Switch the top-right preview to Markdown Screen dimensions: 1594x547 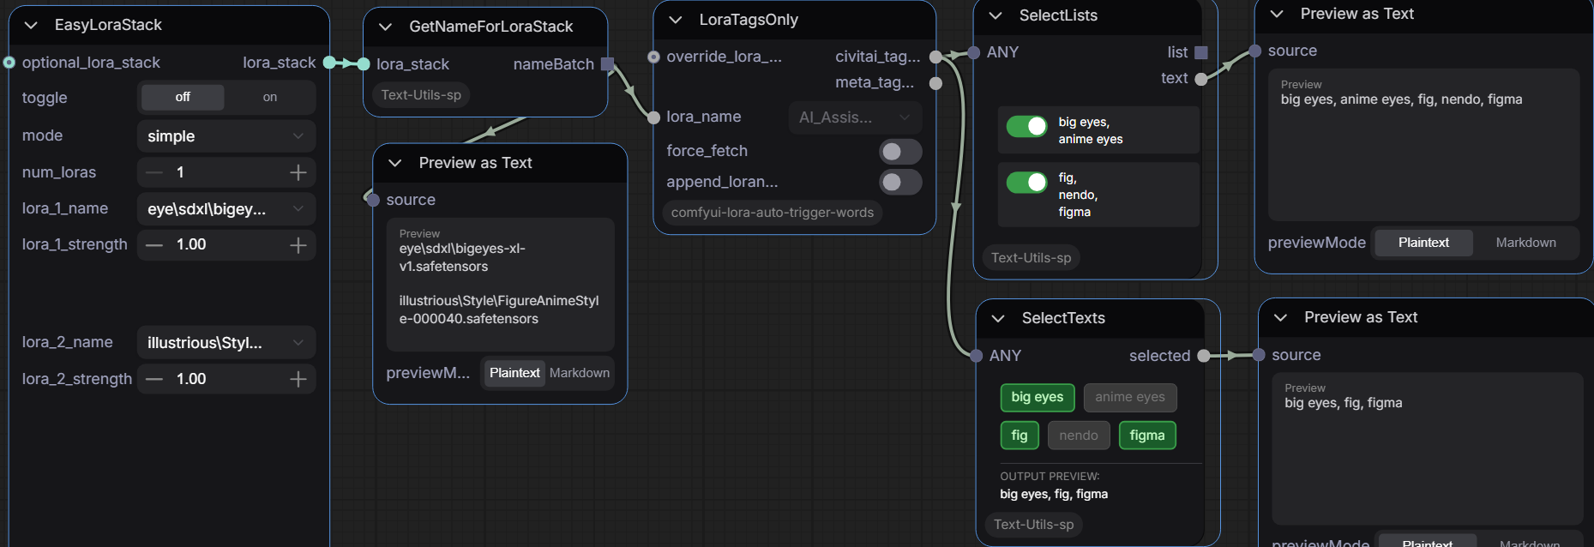pyautogui.click(x=1525, y=243)
